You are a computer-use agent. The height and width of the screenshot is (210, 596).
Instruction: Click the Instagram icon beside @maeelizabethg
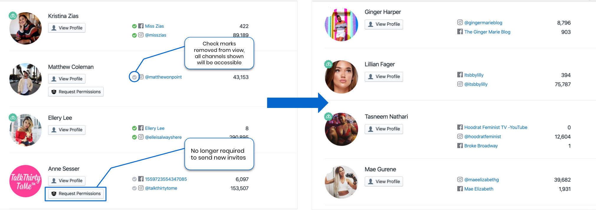pyautogui.click(x=460, y=179)
